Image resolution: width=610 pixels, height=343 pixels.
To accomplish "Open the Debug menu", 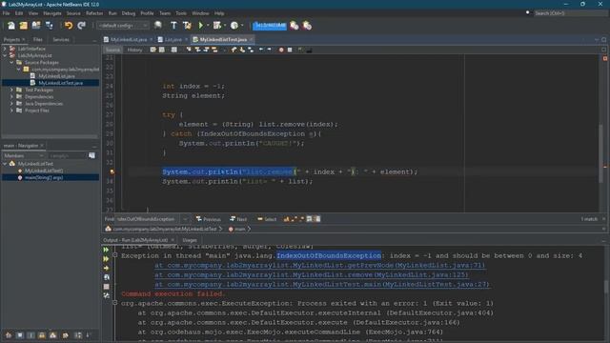I will pyautogui.click(x=129, y=13).
